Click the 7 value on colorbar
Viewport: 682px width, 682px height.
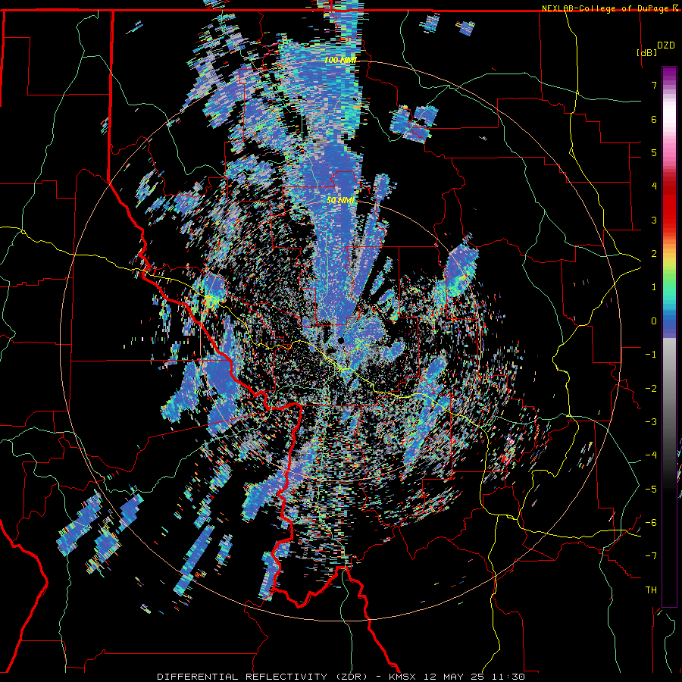coord(654,85)
